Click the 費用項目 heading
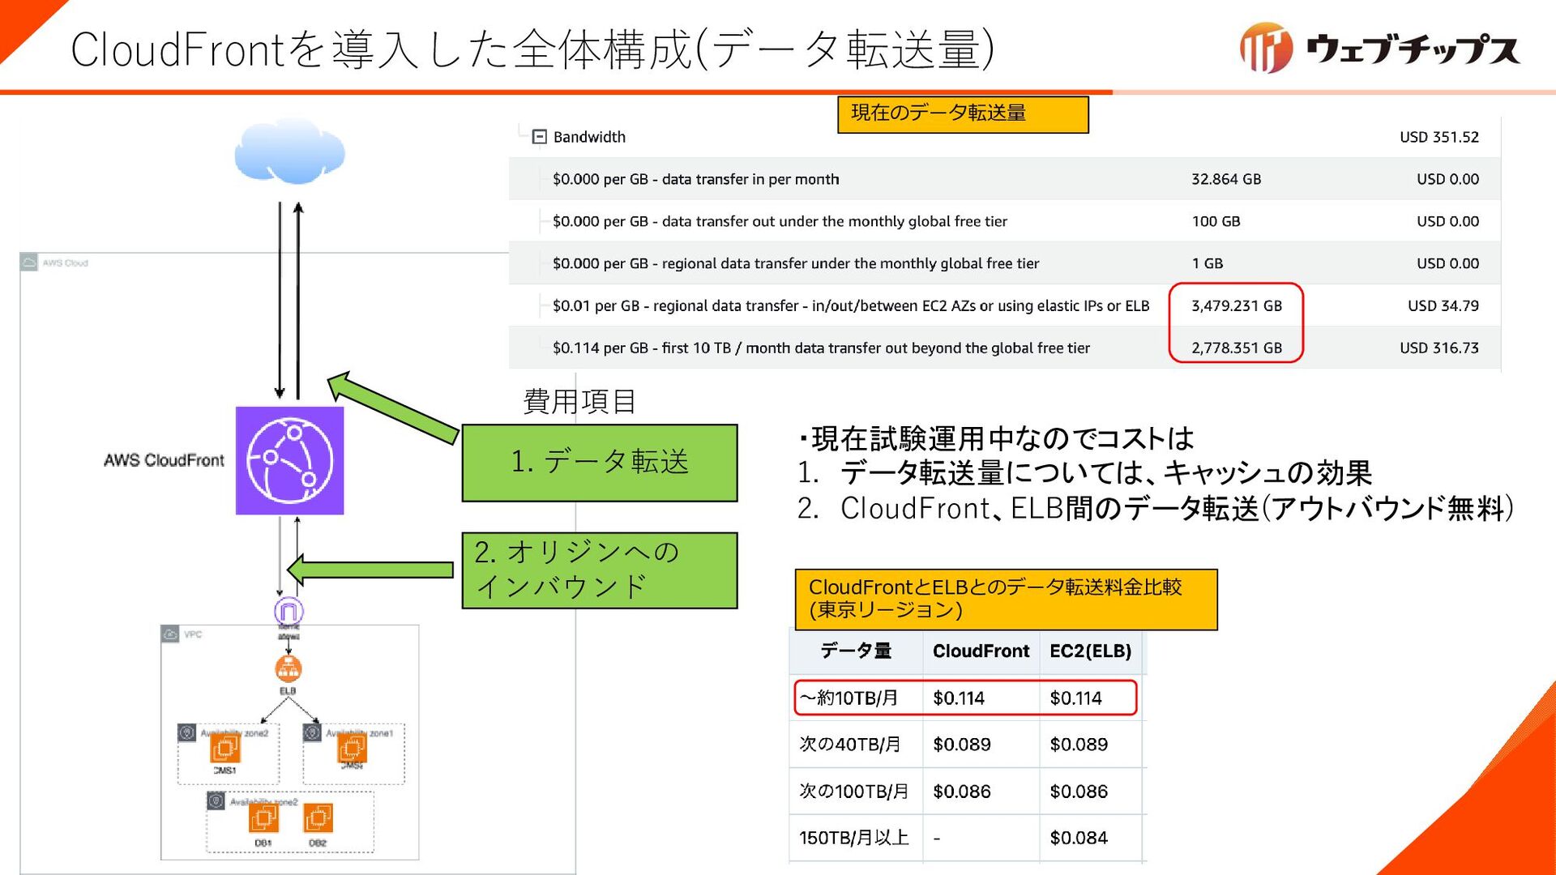 coord(579,401)
